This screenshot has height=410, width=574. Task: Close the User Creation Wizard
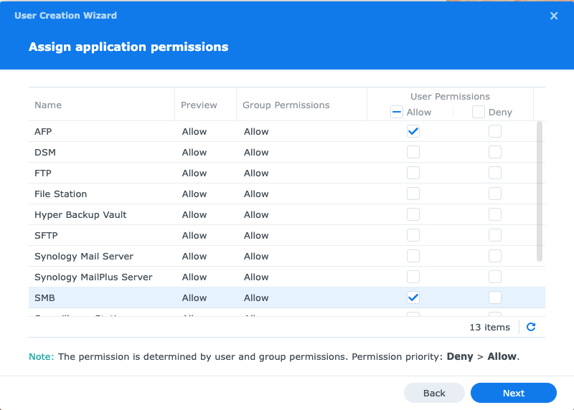tap(554, 16)
